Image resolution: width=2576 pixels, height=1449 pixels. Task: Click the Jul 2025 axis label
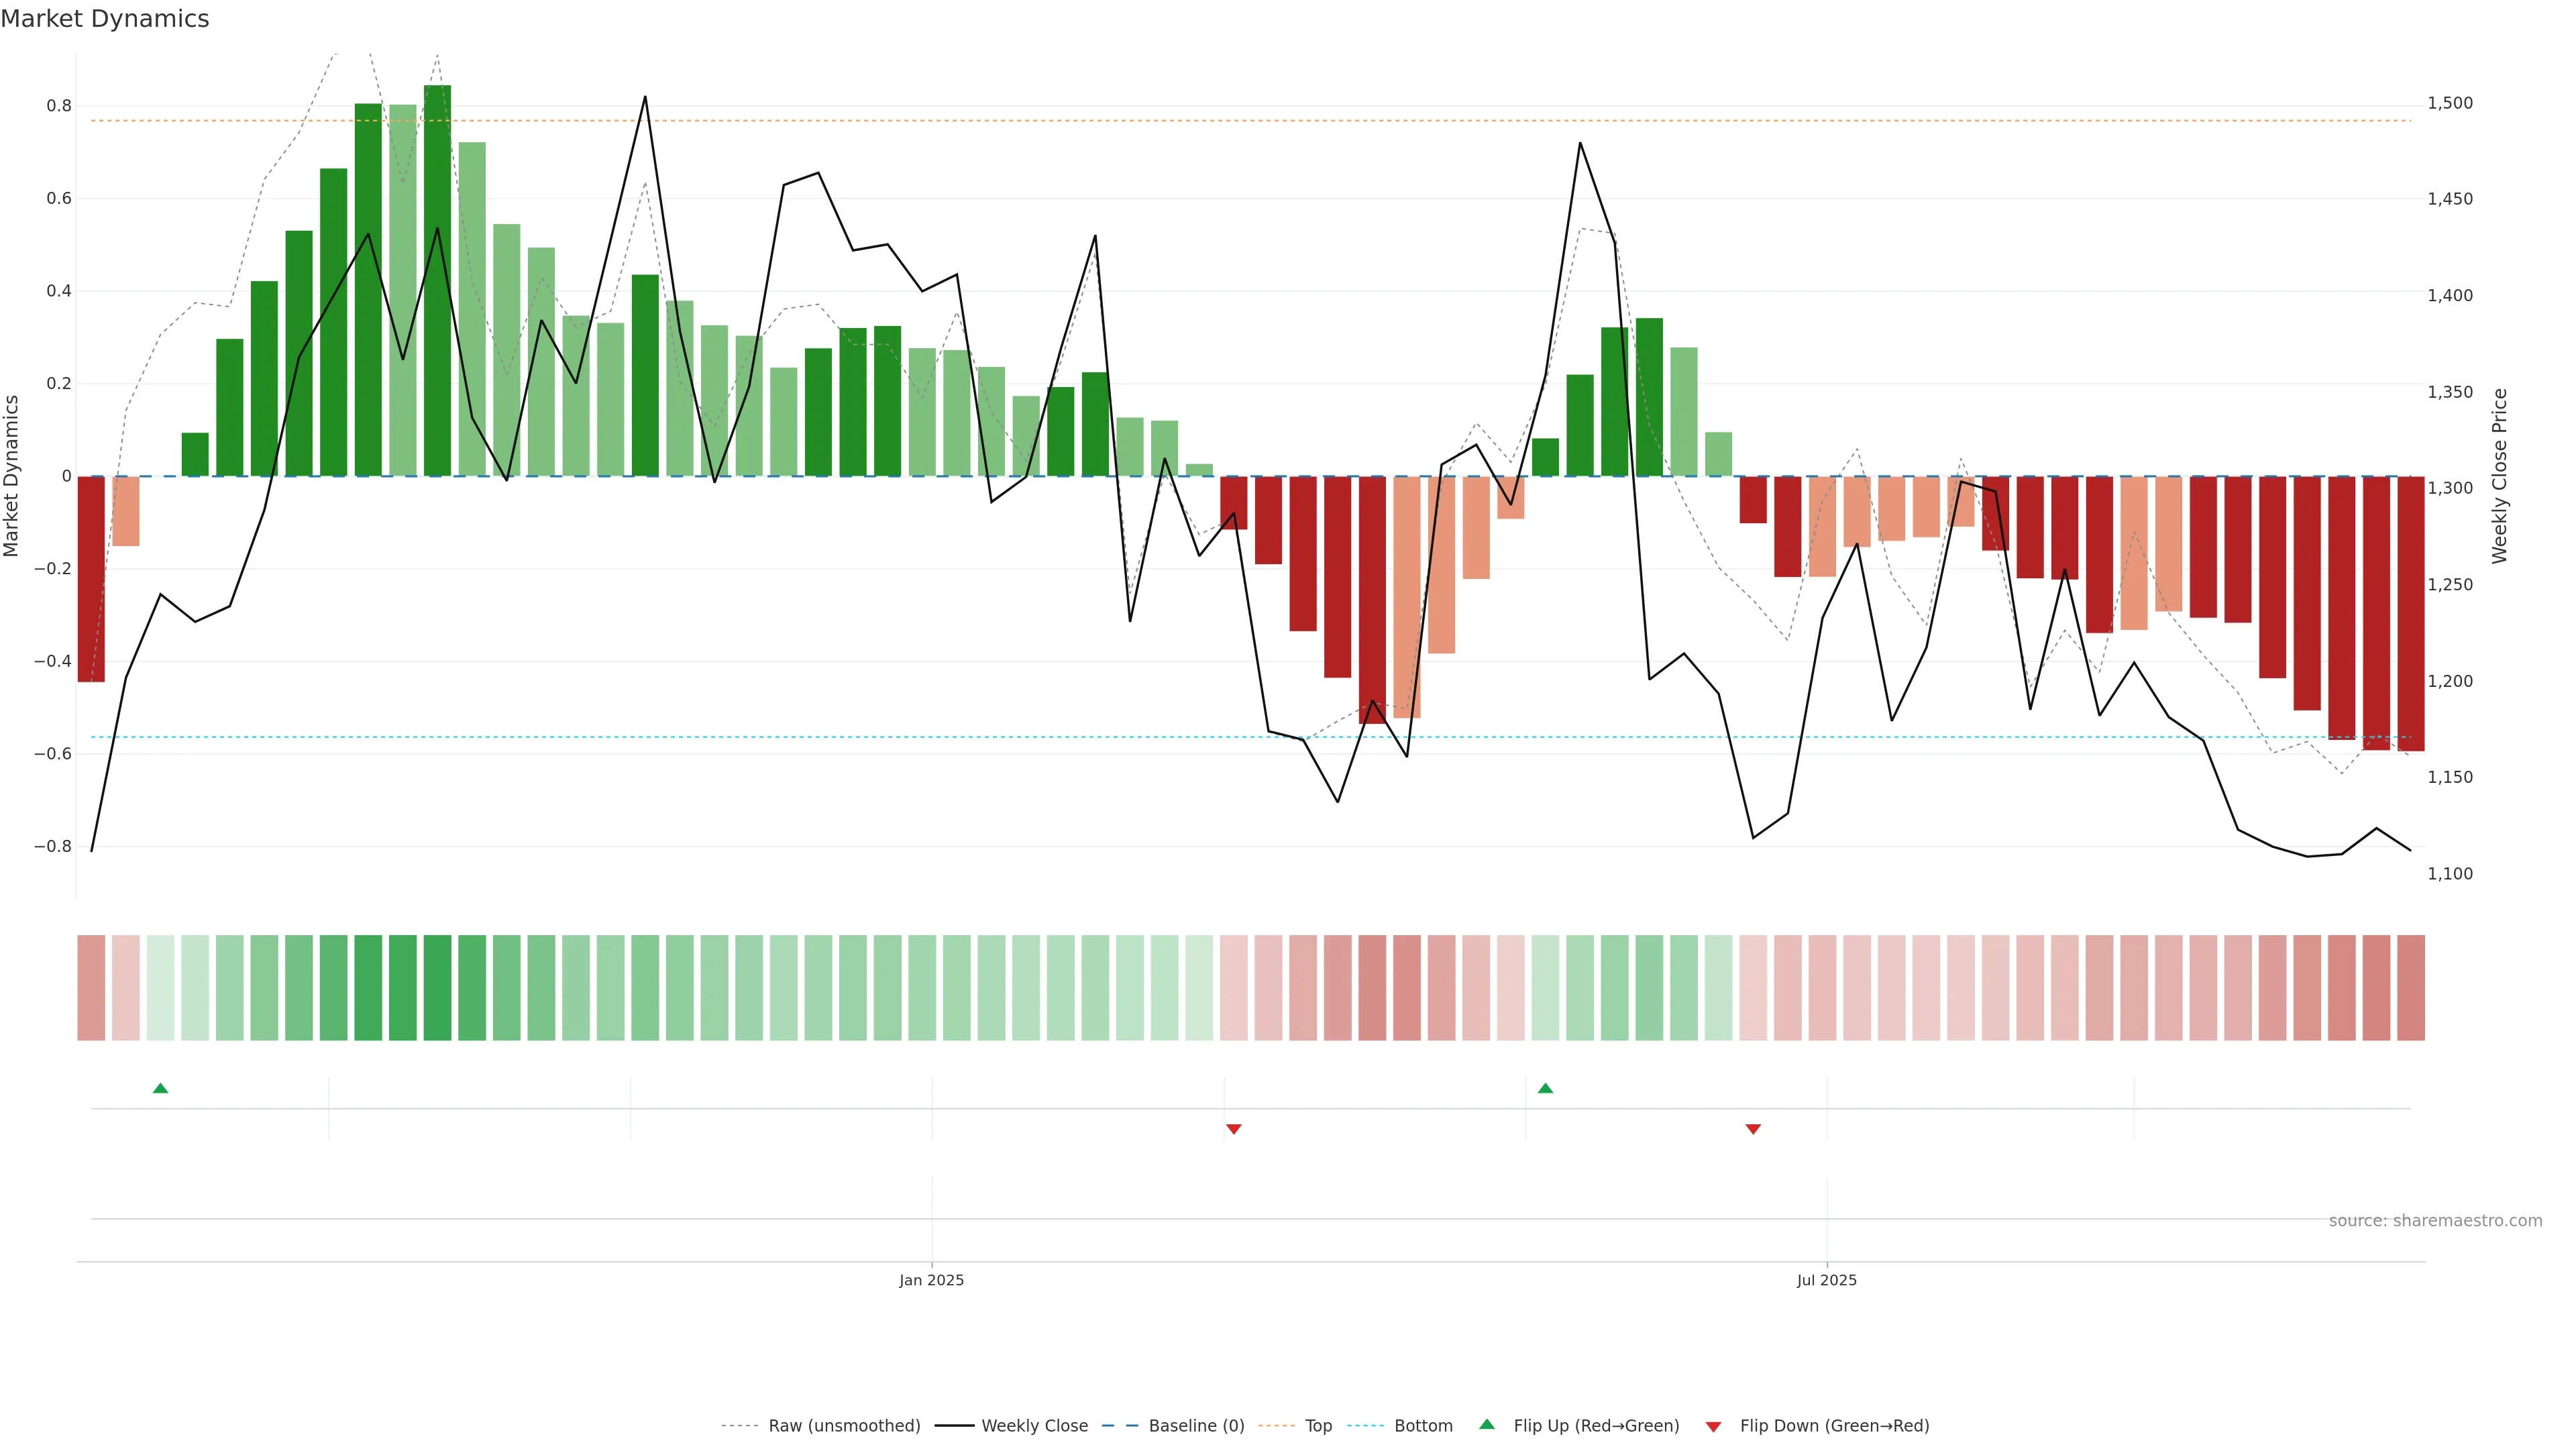pyautogui.click(x=1826, y=1280)
